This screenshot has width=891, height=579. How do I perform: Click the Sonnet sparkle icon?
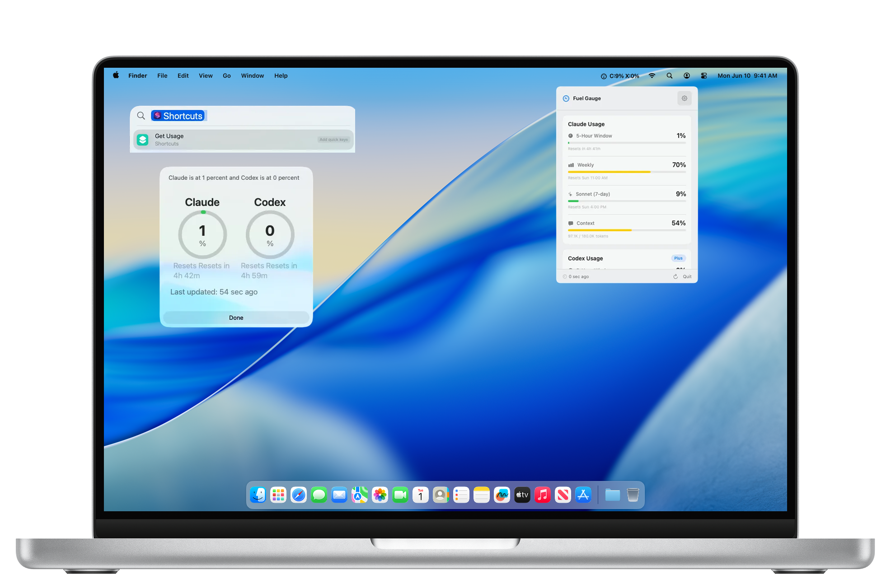570,194
